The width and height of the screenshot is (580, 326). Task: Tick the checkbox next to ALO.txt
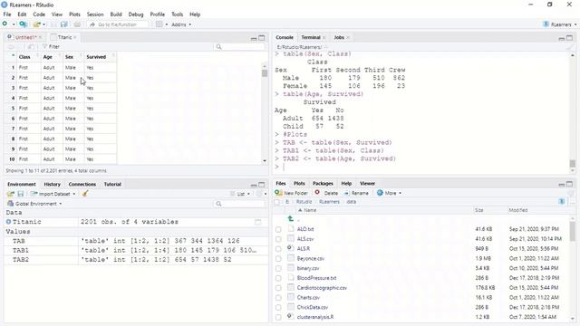pyautogui.click(x=278, y=229)
